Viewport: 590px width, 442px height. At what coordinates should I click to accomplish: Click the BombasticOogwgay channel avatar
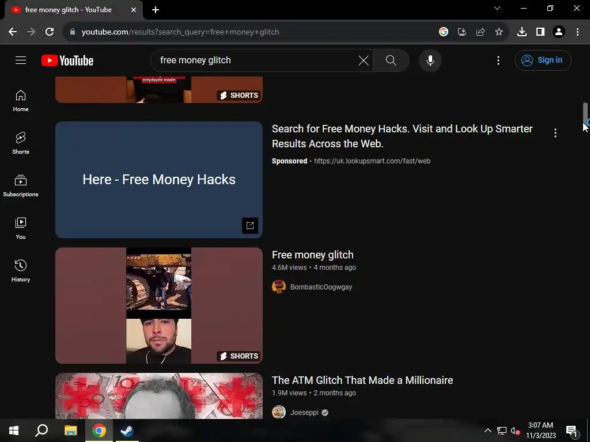click(x=279, y=287)
